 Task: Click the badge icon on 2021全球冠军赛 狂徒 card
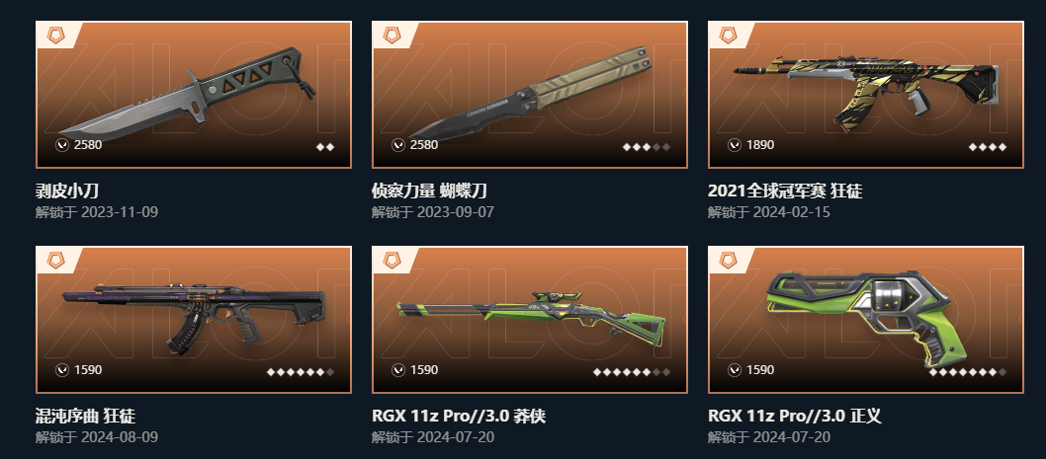[x=729, y=36]
